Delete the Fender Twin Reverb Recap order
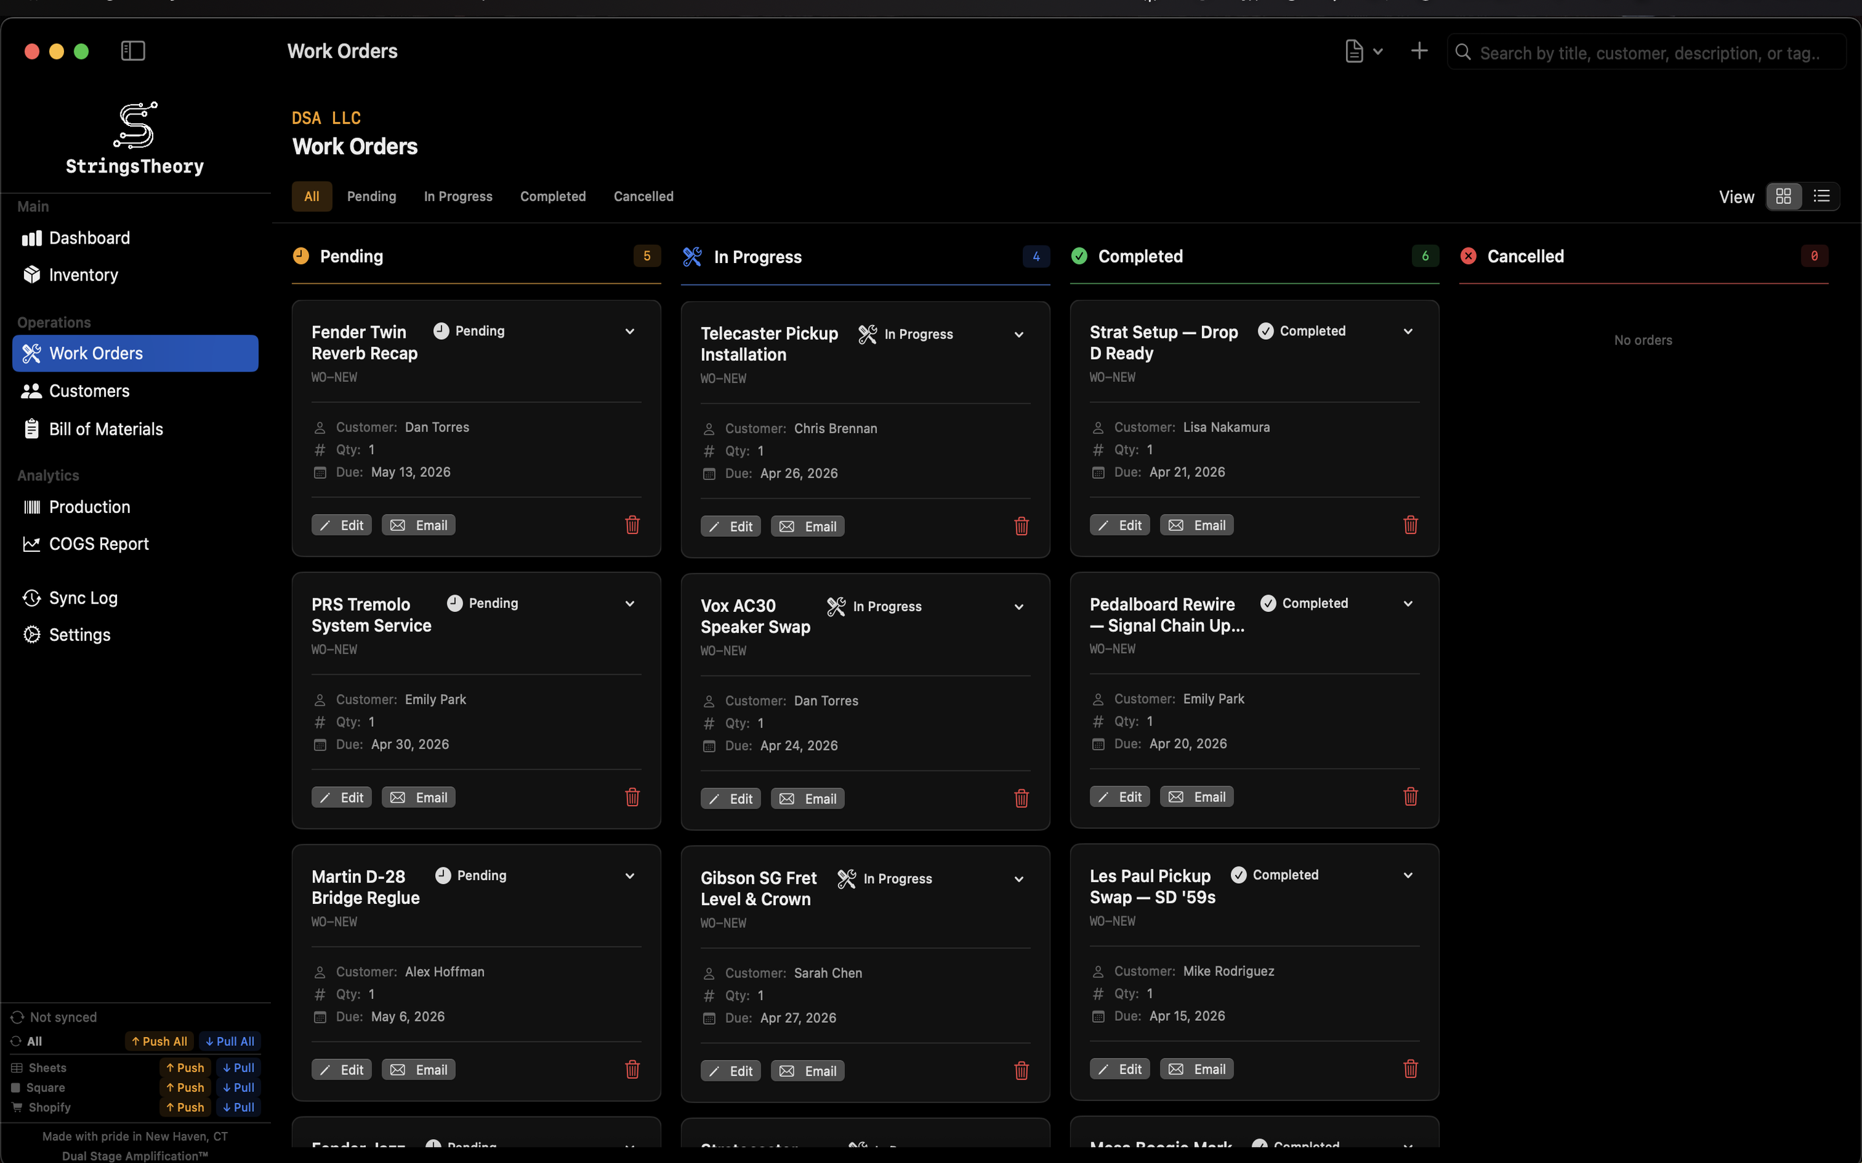Viewport: 1862px width, 1163px height. (632, 525)
